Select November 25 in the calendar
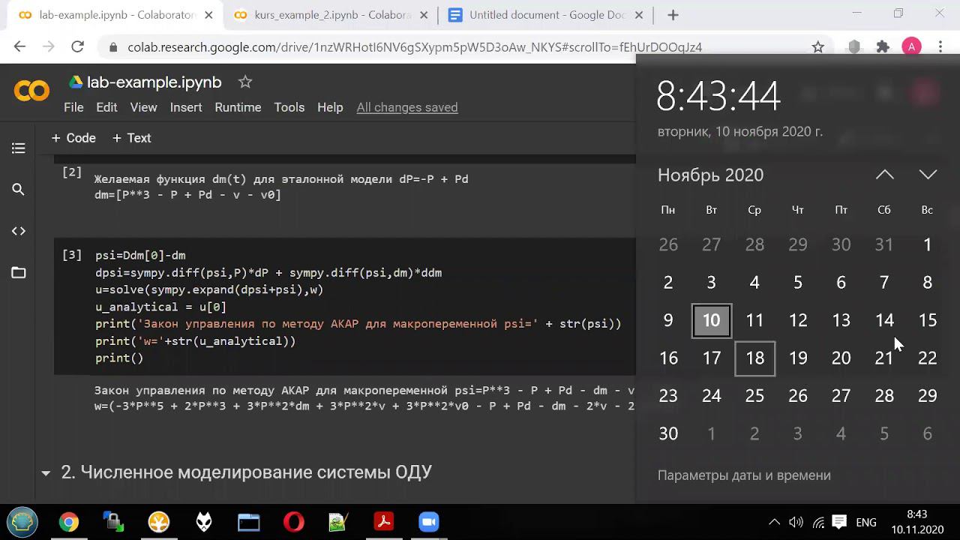The image size is (960, 540). point(754,396)
